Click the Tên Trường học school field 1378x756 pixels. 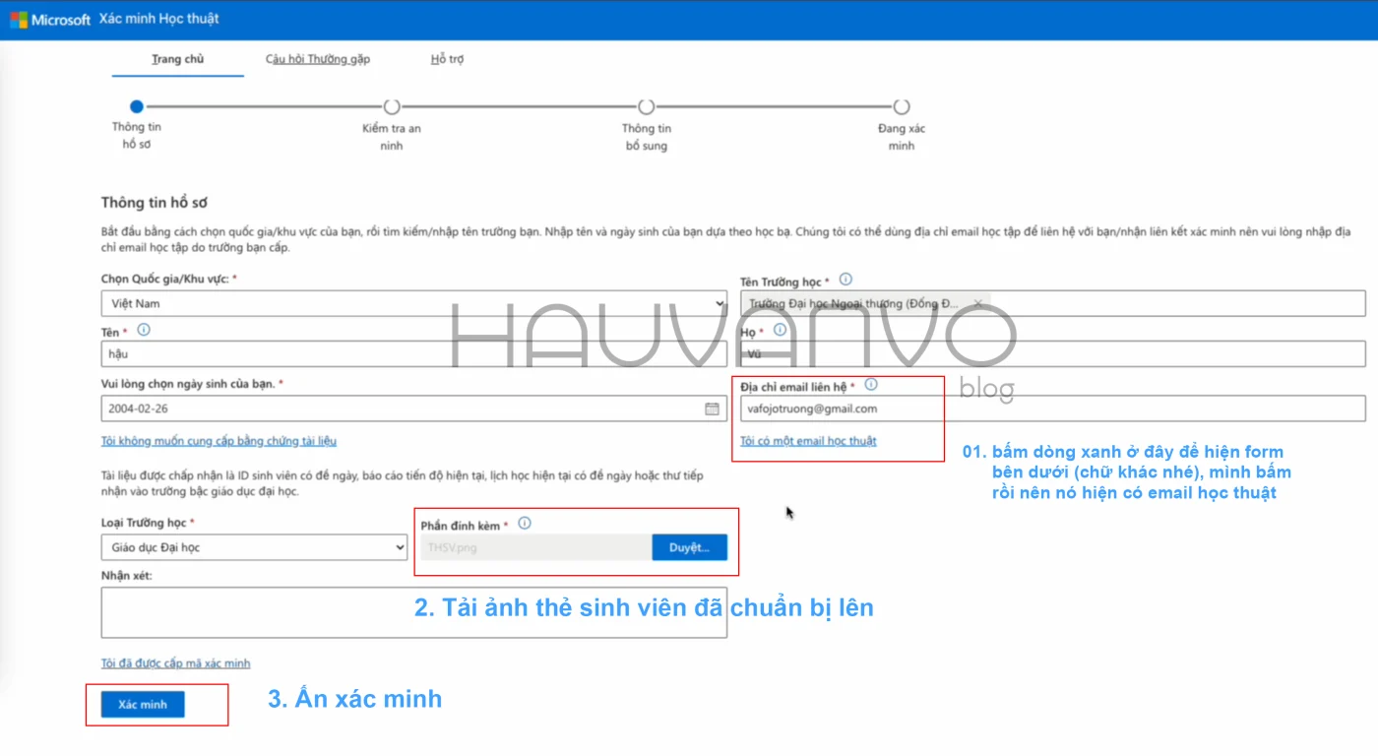click(x=1053, y=303)
